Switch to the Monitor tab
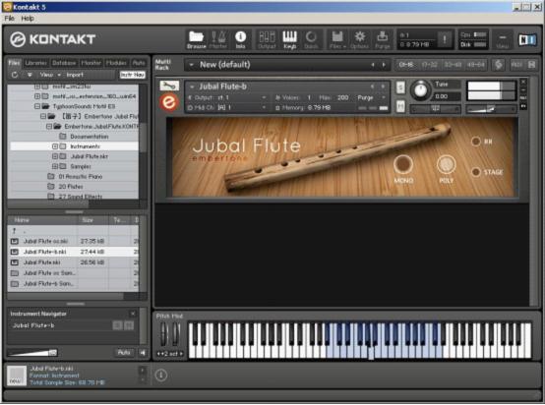 tap(91, 63)
